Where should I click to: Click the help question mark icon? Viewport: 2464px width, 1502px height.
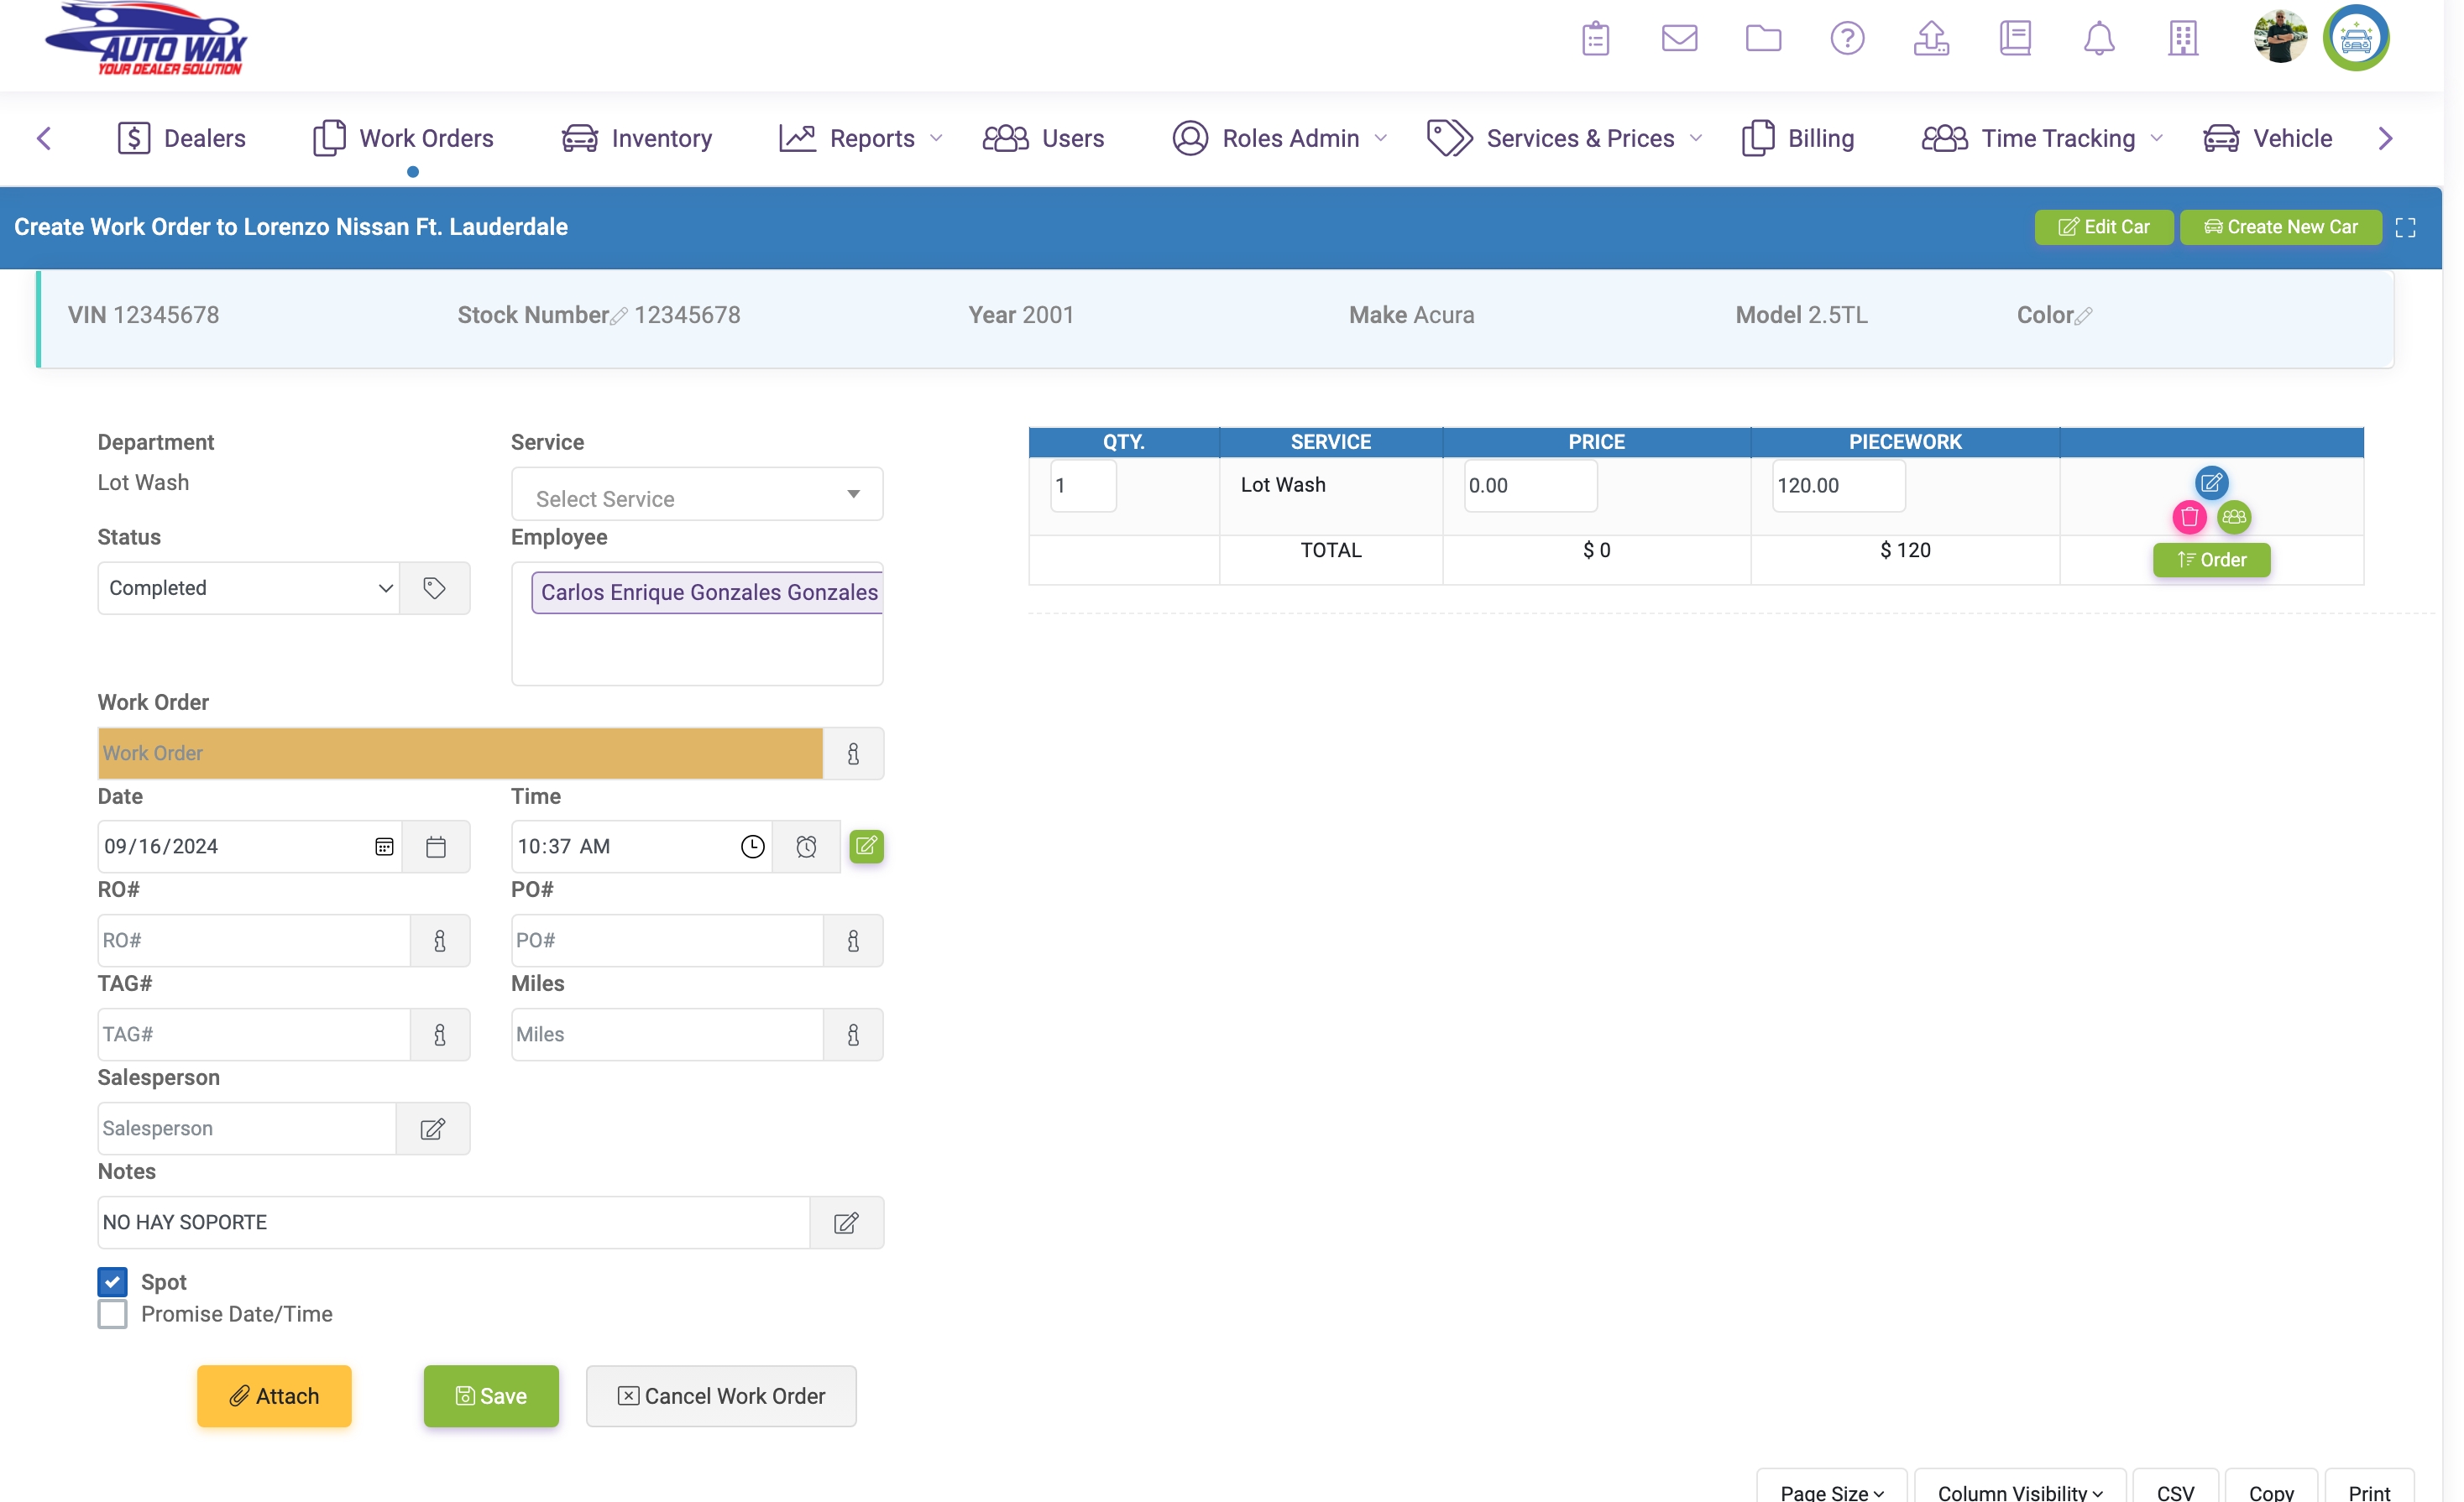point(1846,39)
